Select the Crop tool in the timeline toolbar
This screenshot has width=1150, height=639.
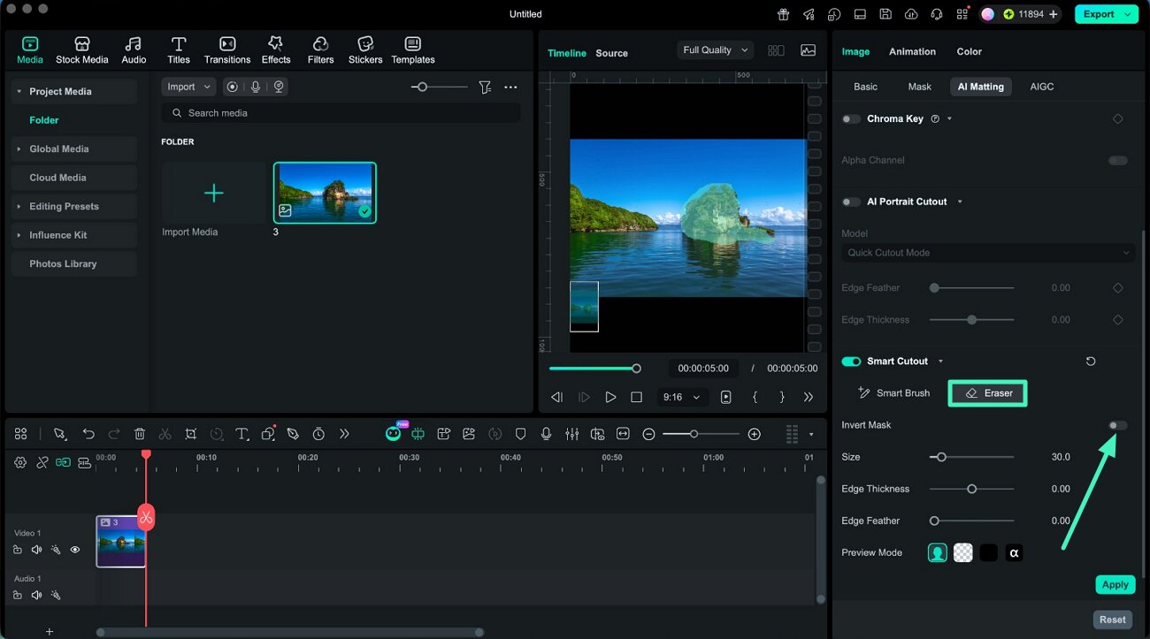coord(191,434)
